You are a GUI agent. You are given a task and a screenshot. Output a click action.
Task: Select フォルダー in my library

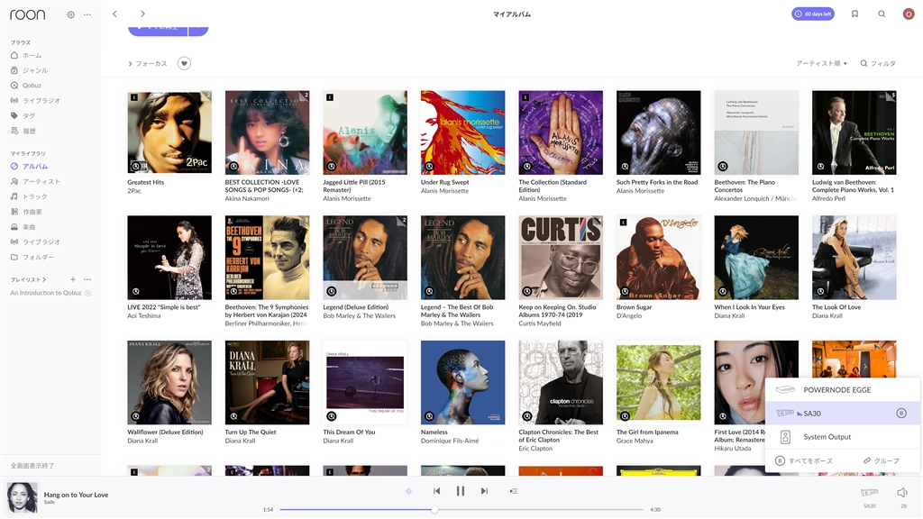click(38, 257)
